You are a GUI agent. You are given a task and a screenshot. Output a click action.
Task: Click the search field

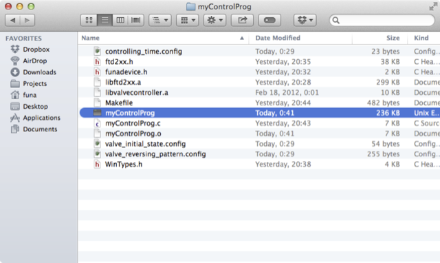[382, 20]
